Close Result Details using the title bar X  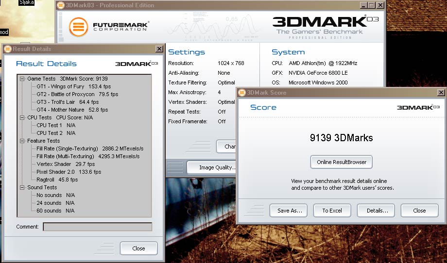click(159, 49)
